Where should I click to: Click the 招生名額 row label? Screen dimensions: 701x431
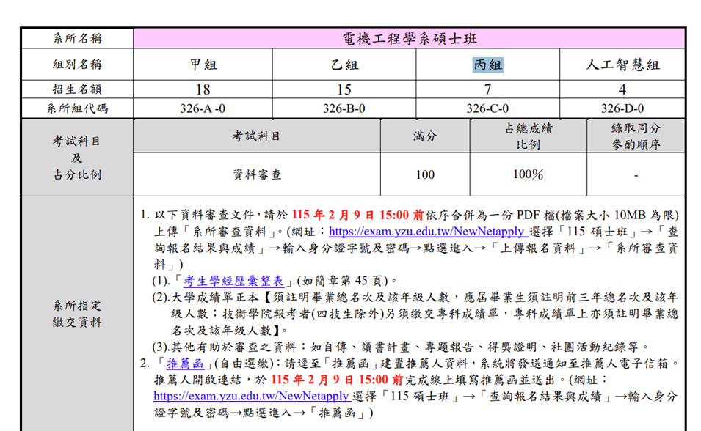coord(77,89)
